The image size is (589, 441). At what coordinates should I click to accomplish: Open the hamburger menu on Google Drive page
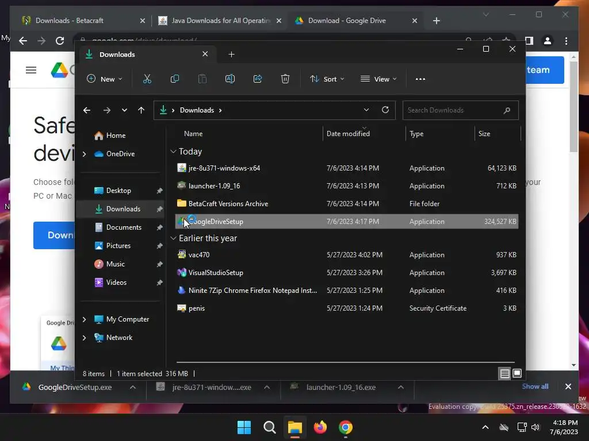[31, 69]
